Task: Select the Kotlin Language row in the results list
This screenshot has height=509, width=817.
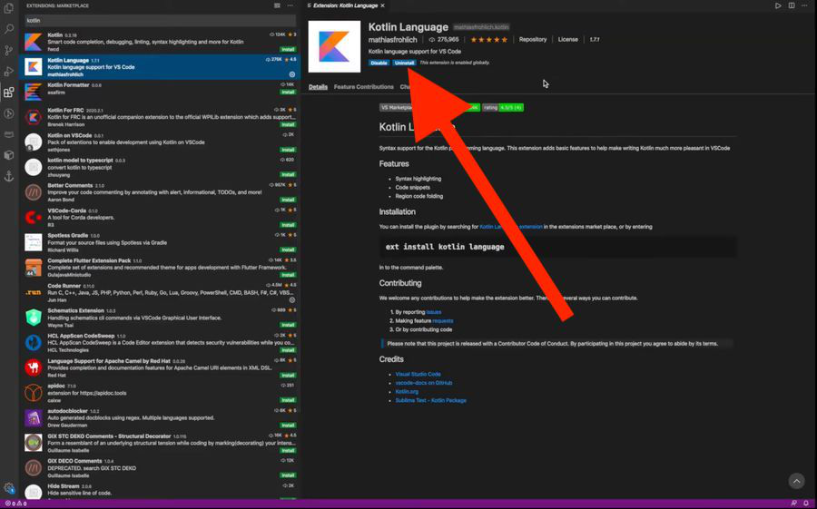Action: [160, 67]
